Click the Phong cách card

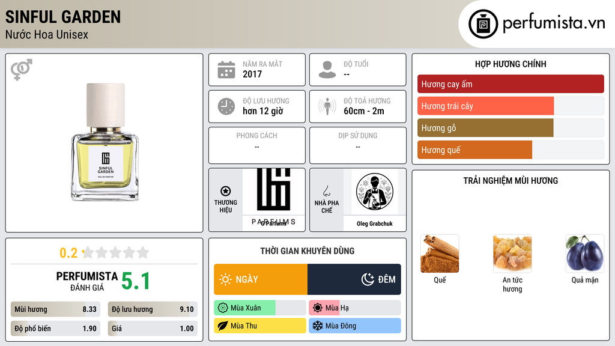click(x=257, y=145)
